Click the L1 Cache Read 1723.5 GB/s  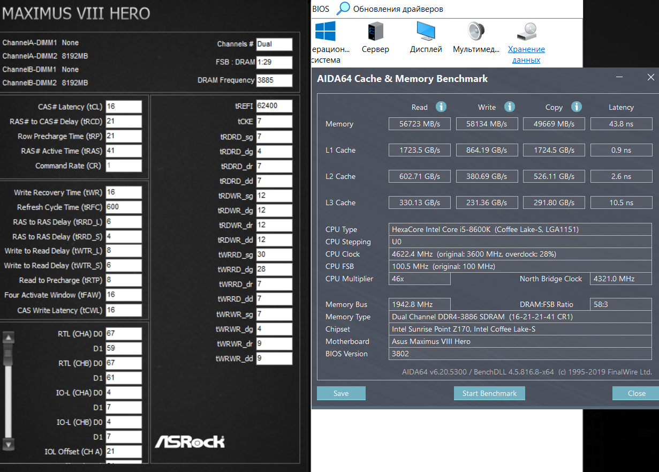[x=420, y=150]
